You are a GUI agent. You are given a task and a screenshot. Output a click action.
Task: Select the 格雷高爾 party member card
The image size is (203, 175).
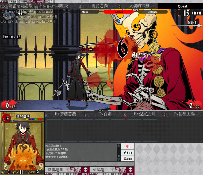click(67, 171)
